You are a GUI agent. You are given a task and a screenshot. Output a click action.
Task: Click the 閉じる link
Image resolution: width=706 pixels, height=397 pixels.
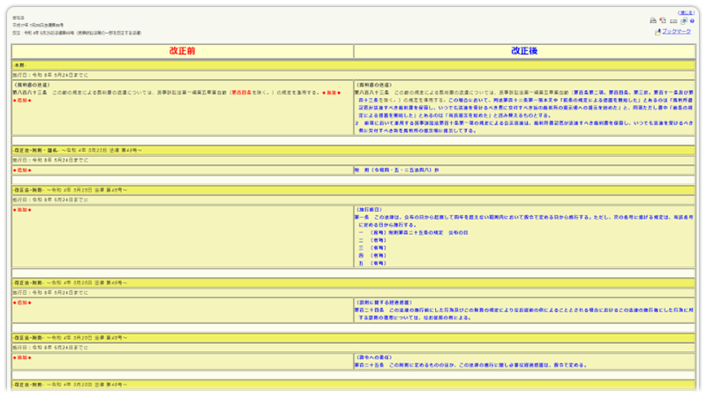[685, 12]
